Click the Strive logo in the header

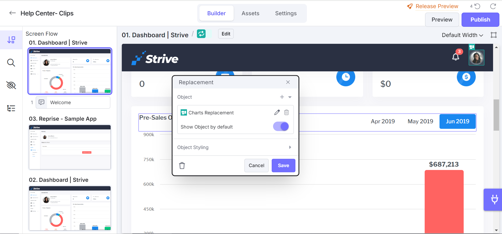click(x=155, y=58)
